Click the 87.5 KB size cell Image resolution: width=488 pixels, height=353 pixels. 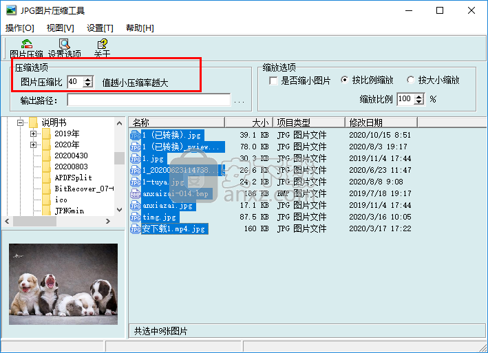(254, 217)
